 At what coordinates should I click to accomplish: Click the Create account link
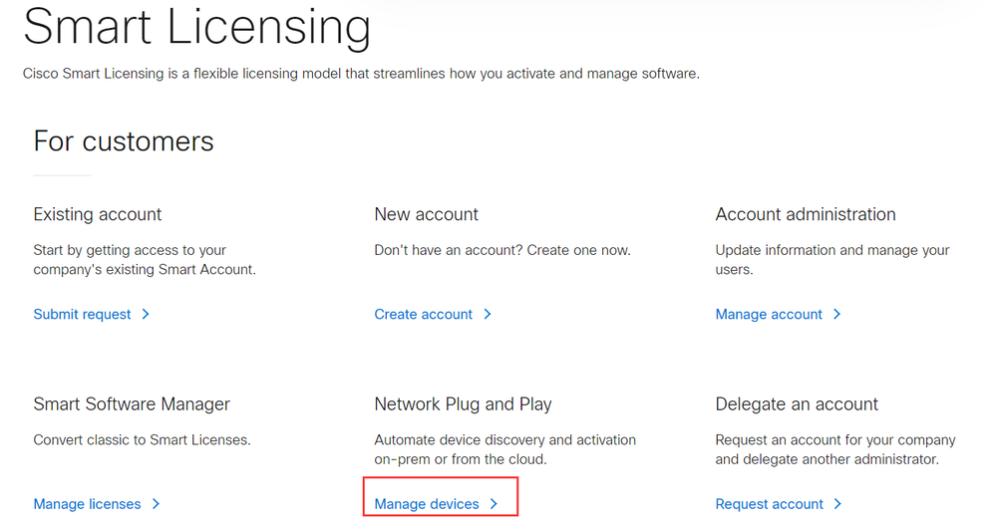[x=423, y=314]
